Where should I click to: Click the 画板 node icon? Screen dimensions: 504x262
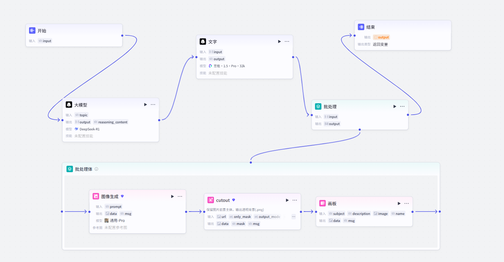click(x=323, y=203)
